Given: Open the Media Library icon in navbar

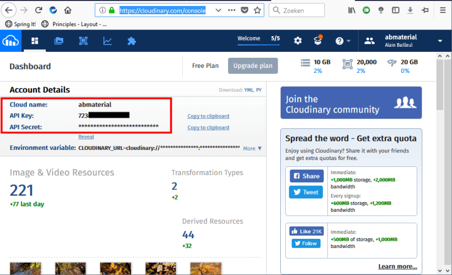Looking at the screenshot, I should click(59, 41).
